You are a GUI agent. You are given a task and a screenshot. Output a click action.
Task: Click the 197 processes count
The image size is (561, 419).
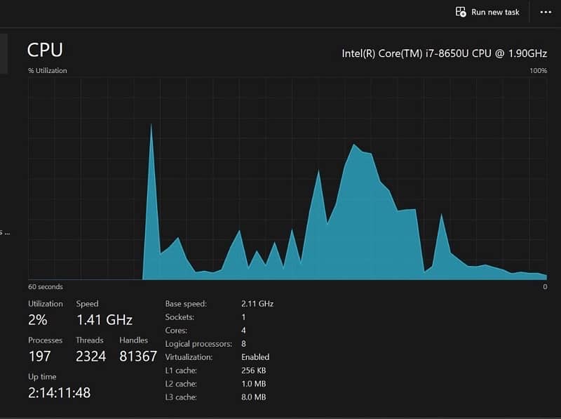tap(40, 357)
